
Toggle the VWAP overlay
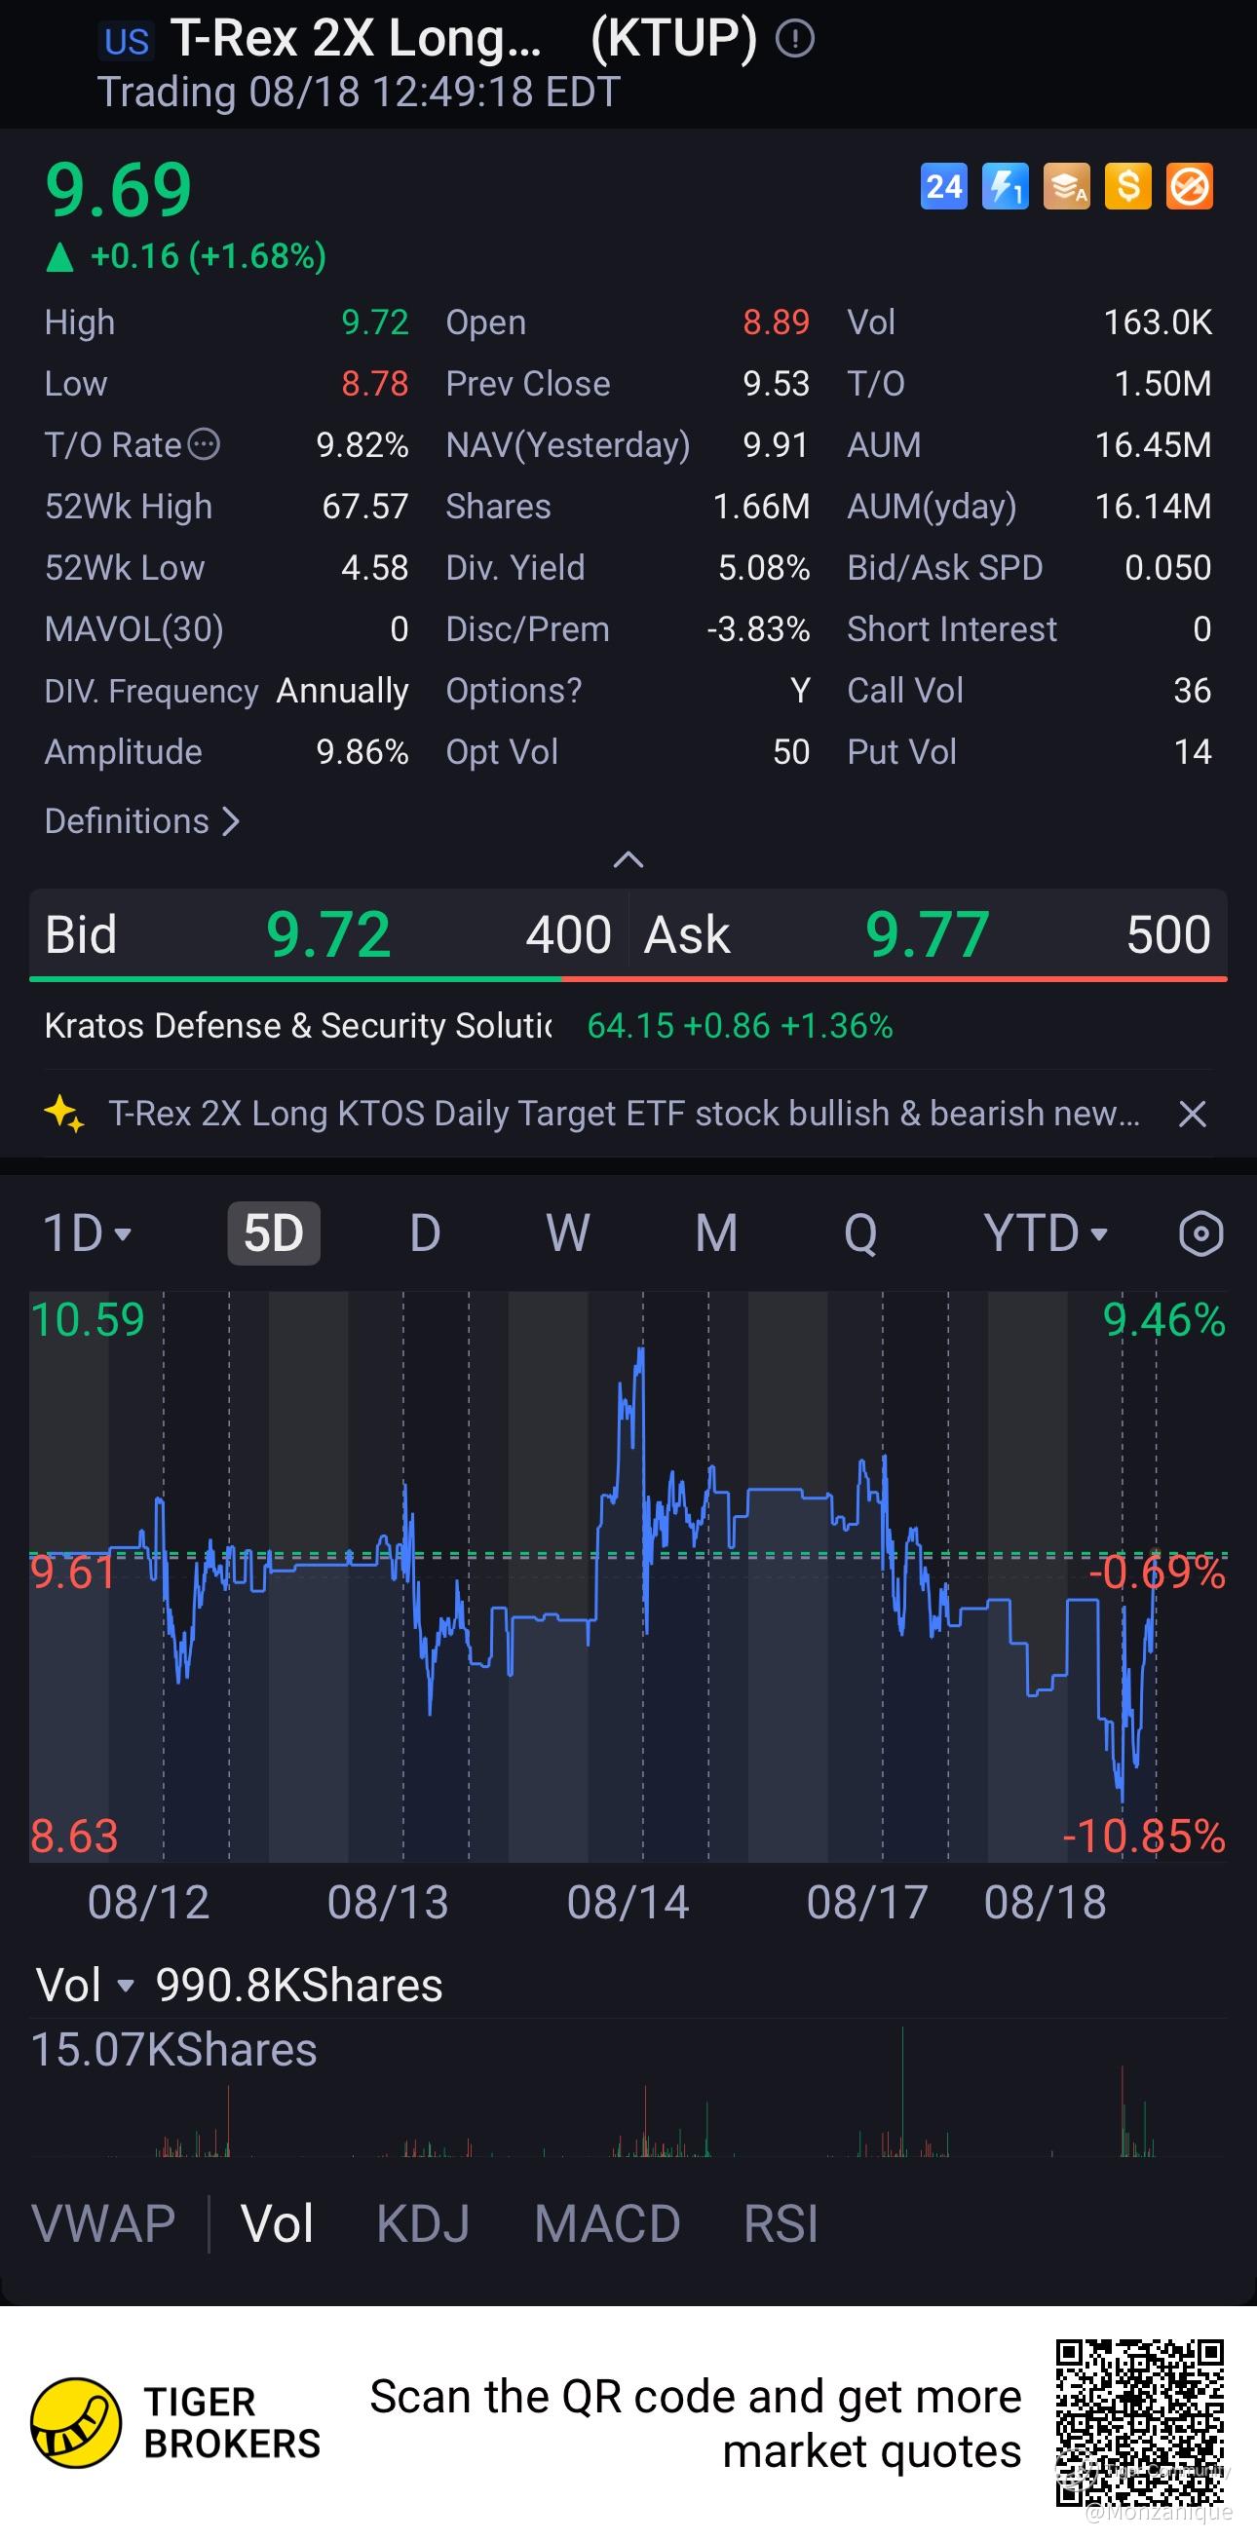[x=103, y=2224]
